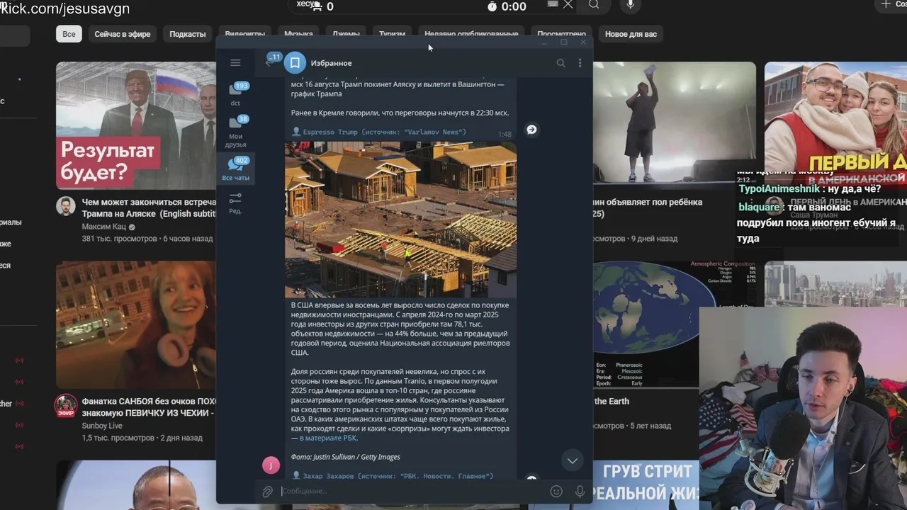
Task: Open video title 'Чем может закончиться встреча'
Action: [149, 208]
